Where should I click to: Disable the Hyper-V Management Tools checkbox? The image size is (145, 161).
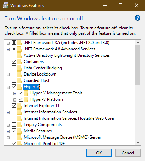click(x=21, y=93)
